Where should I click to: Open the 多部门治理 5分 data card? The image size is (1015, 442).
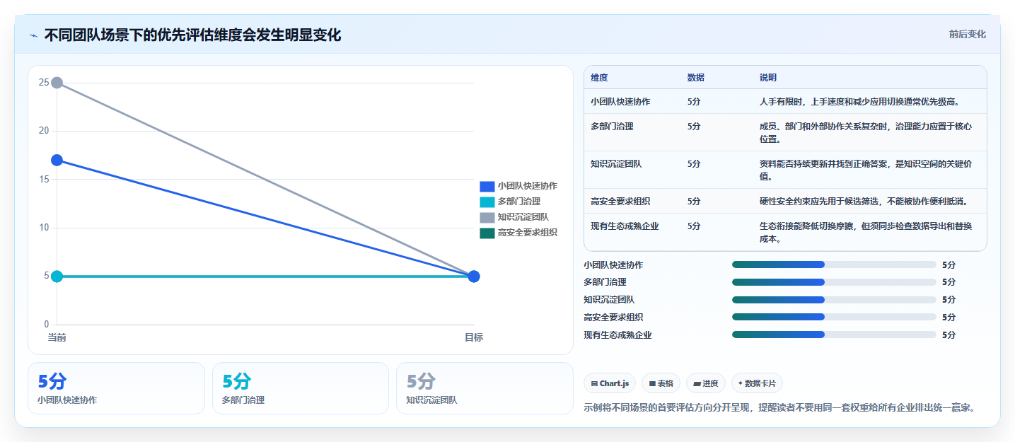pyautogui.click(x=301, y=388)
